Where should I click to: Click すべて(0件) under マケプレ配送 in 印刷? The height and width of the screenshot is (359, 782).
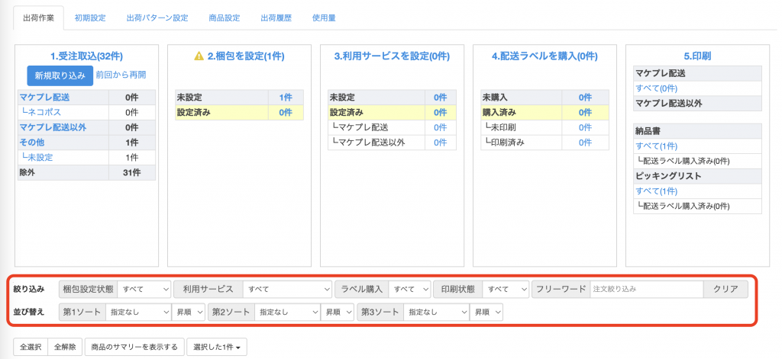(x=656, y=88)
